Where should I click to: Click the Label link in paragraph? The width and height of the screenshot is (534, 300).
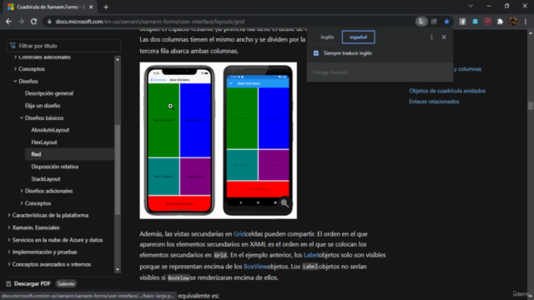(x=311, y=255)
